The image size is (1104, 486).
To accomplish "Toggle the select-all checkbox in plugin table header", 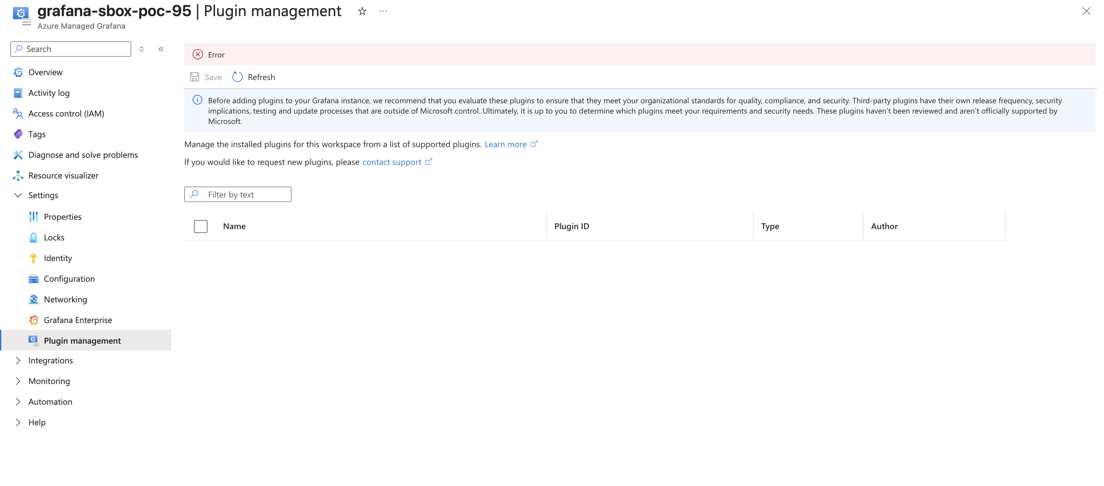I will (200, 226).
